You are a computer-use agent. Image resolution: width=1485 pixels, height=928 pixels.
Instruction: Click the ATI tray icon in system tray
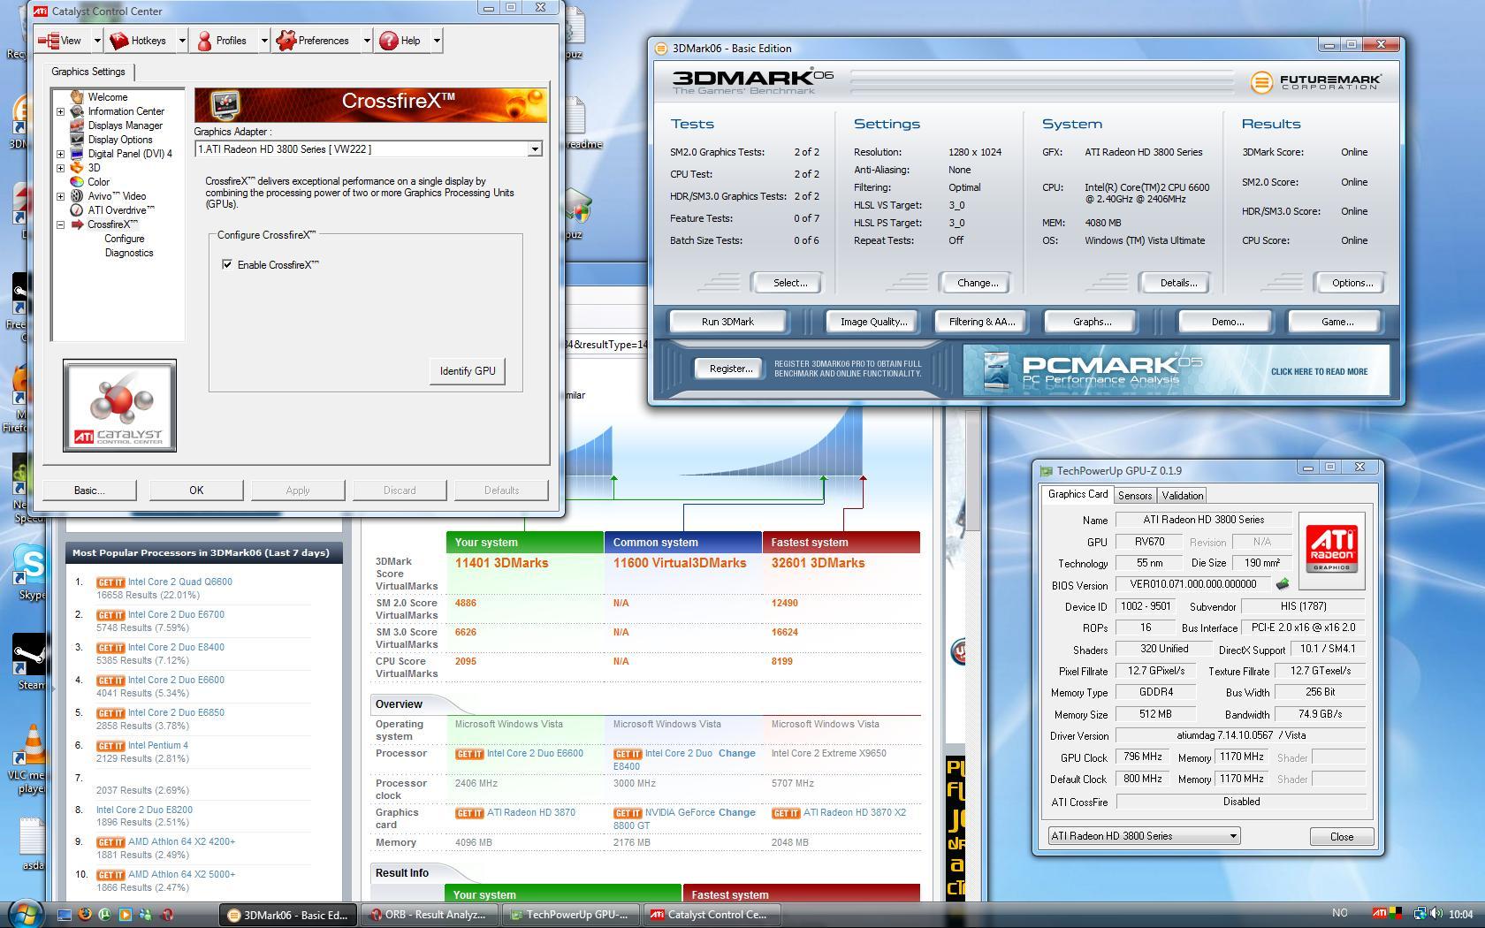tap(1380, 914)
